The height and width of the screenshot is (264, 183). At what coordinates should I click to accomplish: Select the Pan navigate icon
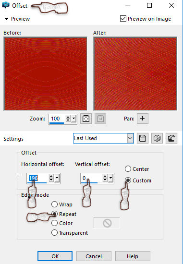143,119
